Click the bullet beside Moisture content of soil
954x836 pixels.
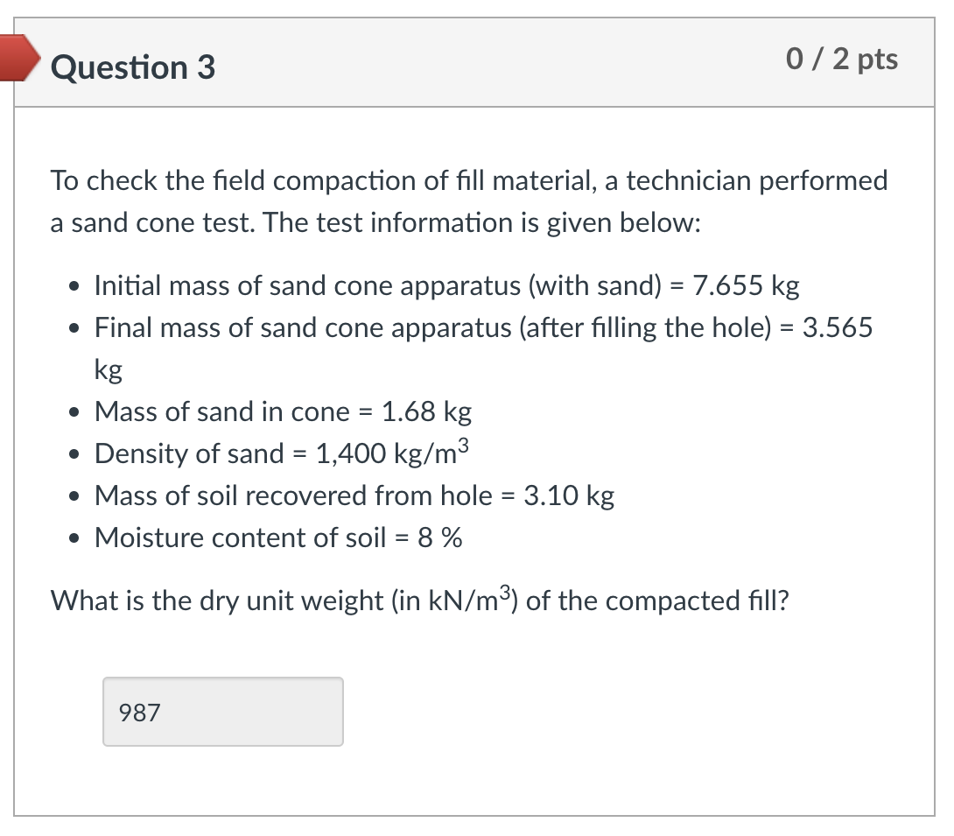coord(74,538)
